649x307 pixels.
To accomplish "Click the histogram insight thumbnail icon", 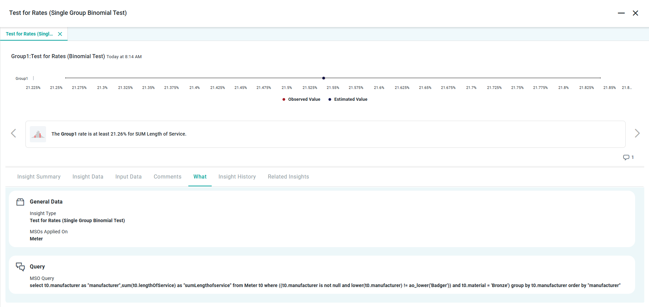I will pos(38,134).
